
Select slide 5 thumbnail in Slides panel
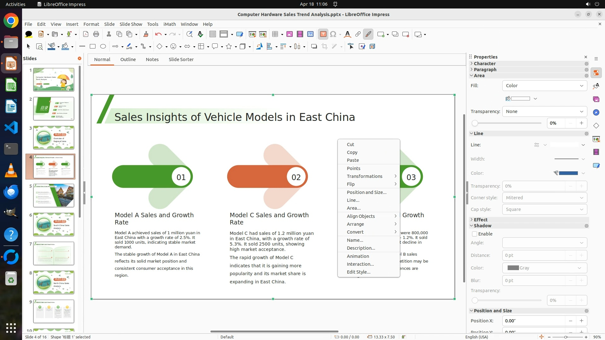(54, 195)
